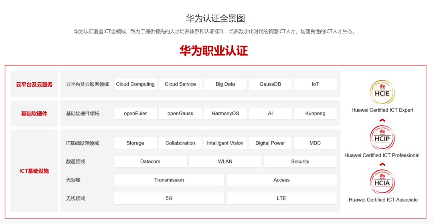433x224 pixels.
Task: Select the AI certification box
Action: (270, 113)
